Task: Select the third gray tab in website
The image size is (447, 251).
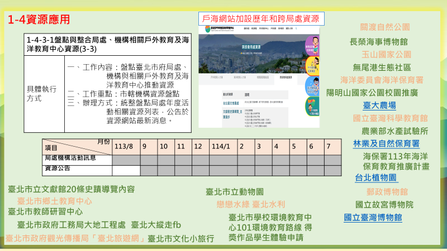Action: point(263,78)
